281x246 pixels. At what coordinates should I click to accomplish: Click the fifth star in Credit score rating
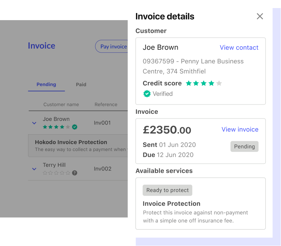click(219, 84)
